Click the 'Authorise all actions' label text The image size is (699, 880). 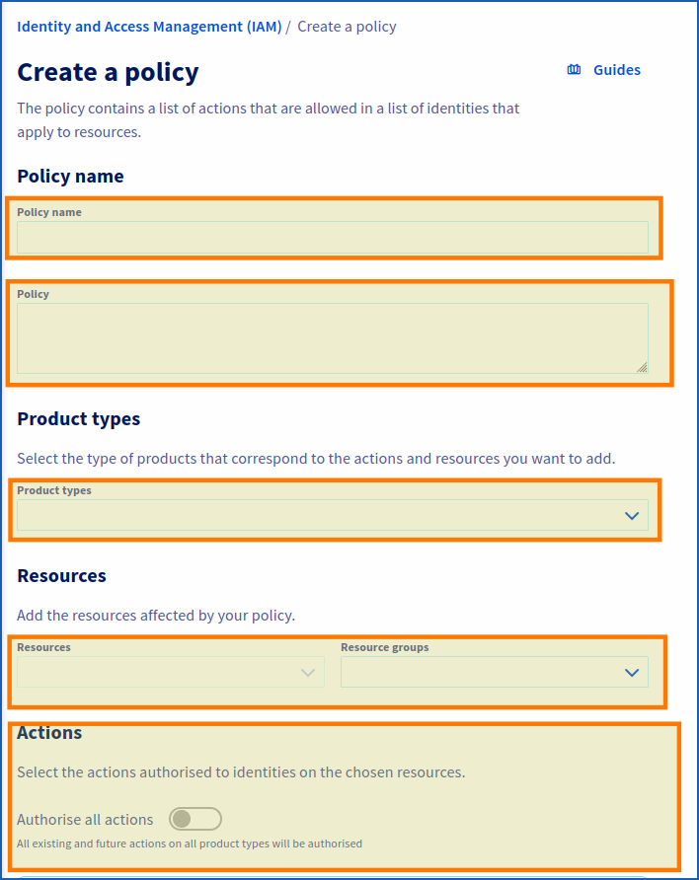coord(85,819)
